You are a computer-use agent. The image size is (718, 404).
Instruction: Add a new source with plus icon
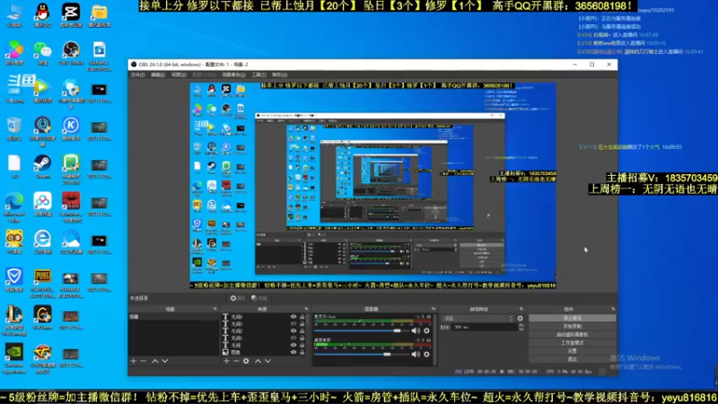click(226, 361)
